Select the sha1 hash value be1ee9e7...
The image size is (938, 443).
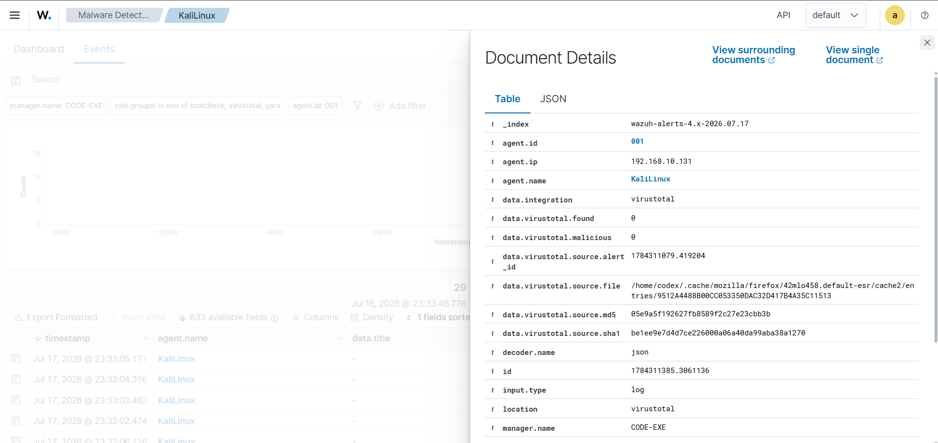coord(718,333)
